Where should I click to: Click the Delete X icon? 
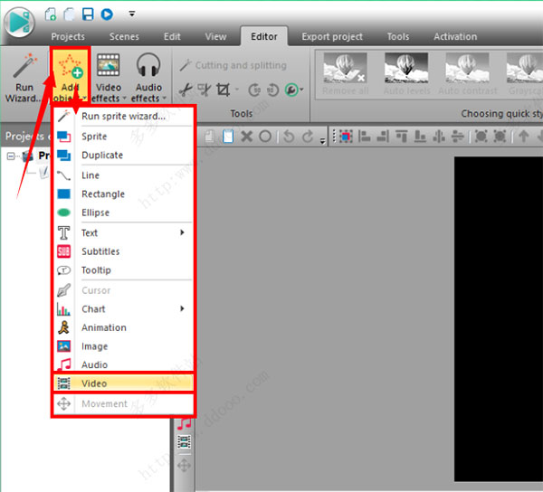click(x=246, y=137)
